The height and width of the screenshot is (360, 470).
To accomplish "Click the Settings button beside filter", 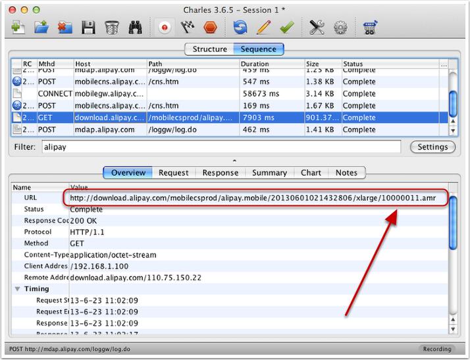I will (432, 147).
